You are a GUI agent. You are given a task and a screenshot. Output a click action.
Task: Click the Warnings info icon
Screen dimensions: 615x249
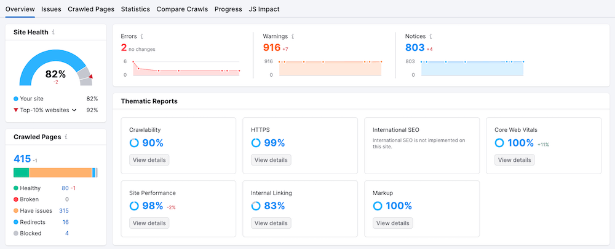(x=292, y=36)
